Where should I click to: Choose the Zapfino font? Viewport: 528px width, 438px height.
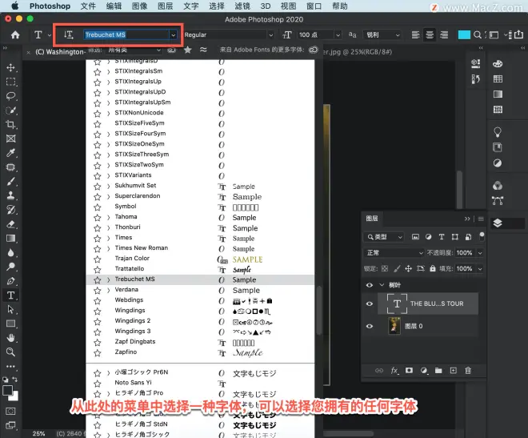(x=200, y=352)
